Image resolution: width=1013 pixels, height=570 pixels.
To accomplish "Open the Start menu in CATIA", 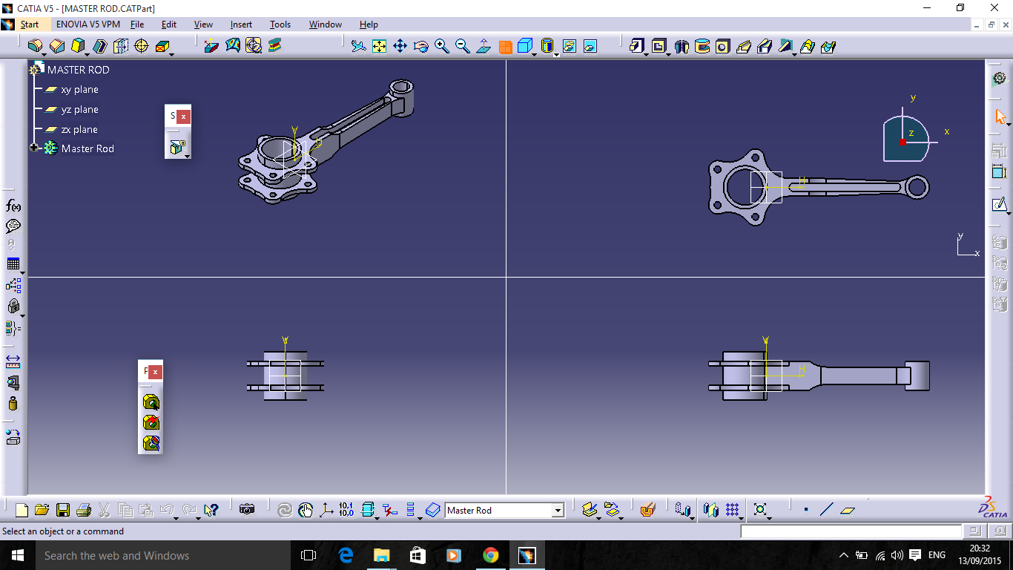I will click(30, 24).
